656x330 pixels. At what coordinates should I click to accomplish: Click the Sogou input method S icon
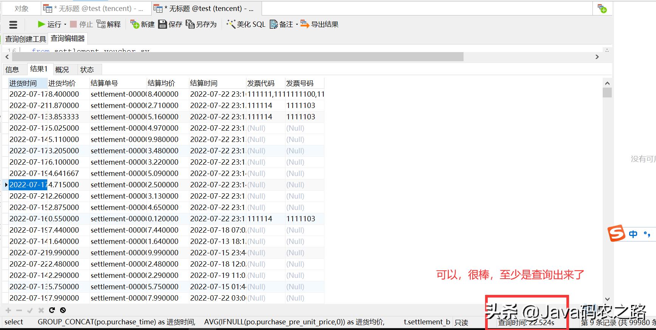617,233
